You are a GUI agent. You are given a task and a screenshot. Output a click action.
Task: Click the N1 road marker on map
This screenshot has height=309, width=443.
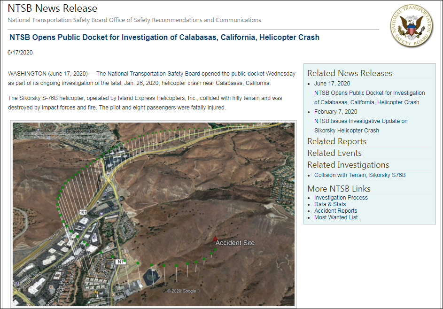click(x=120, y=262)
